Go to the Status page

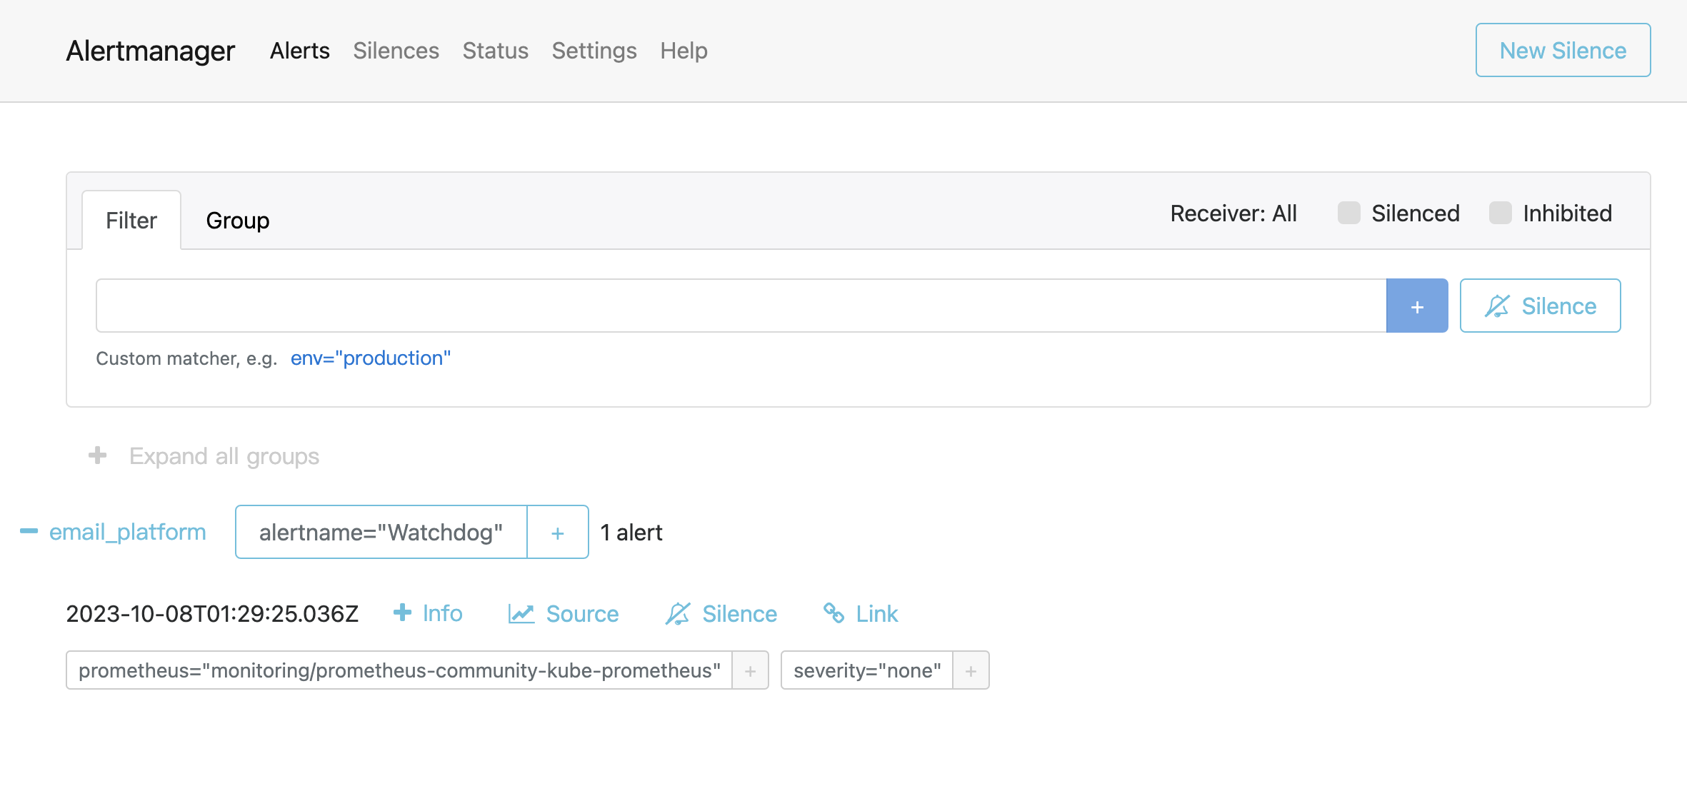495,51
